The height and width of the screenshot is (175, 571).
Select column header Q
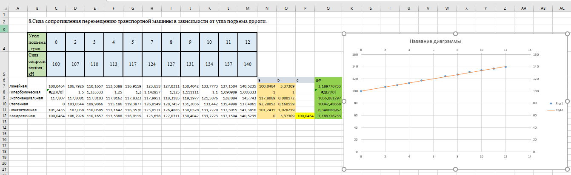tap(328, 8)
